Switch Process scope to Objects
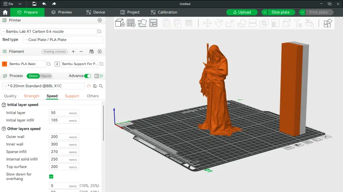This screenshot has width=343, height=192. point(46,76)
